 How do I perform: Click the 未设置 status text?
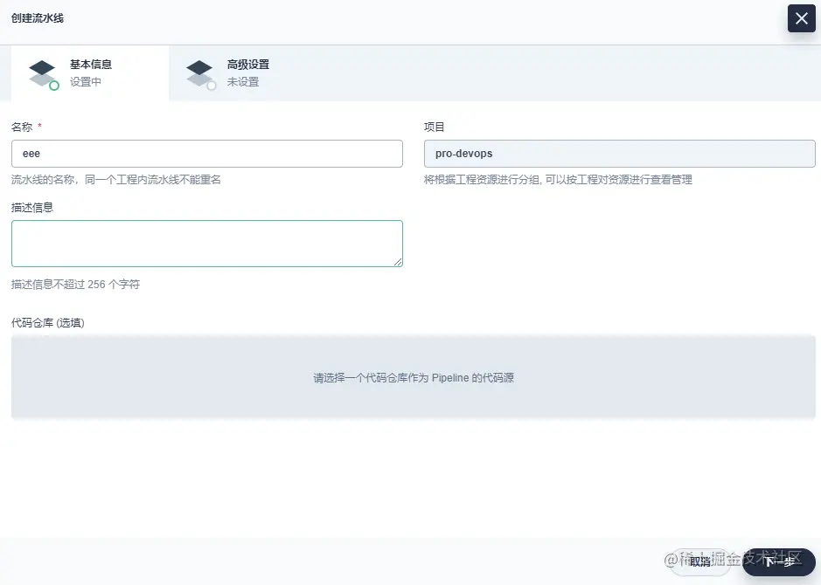pos(243,82)
